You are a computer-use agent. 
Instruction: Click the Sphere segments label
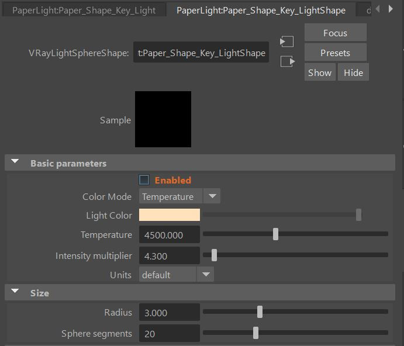96,334
